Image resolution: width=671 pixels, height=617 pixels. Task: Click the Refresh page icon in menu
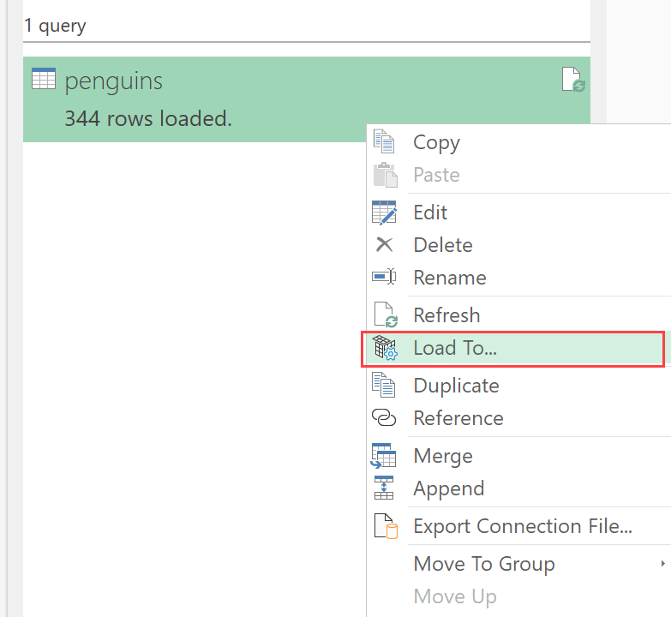click(386, 314)
